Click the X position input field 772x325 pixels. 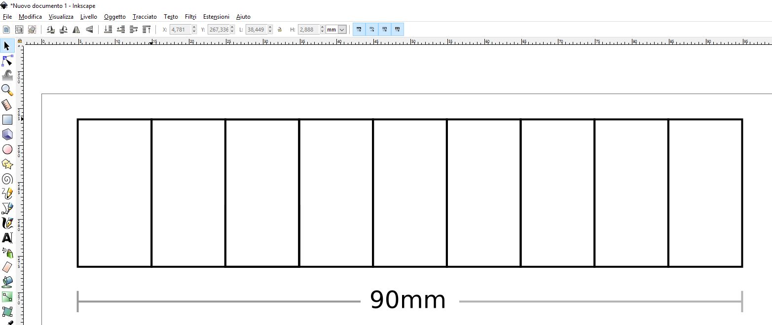click(x=181, y=30)
